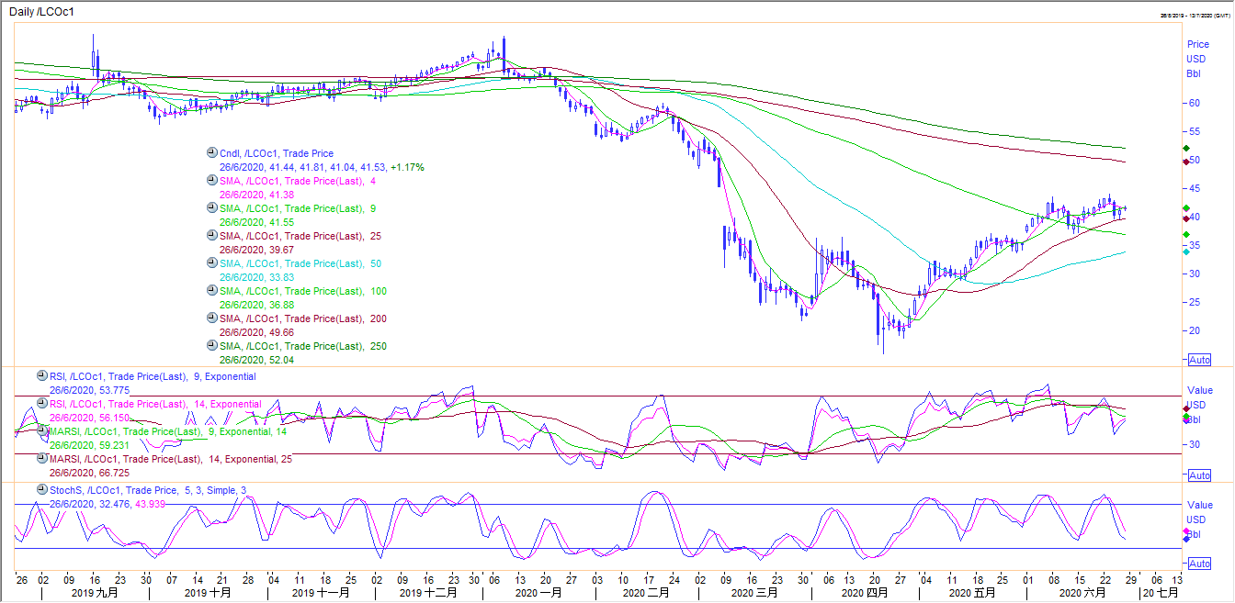Click the clock icon beside MARSI 14 Exponential 25

coord(41,458)
